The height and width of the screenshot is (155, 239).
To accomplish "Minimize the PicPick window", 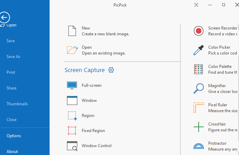I will (210, 5).
